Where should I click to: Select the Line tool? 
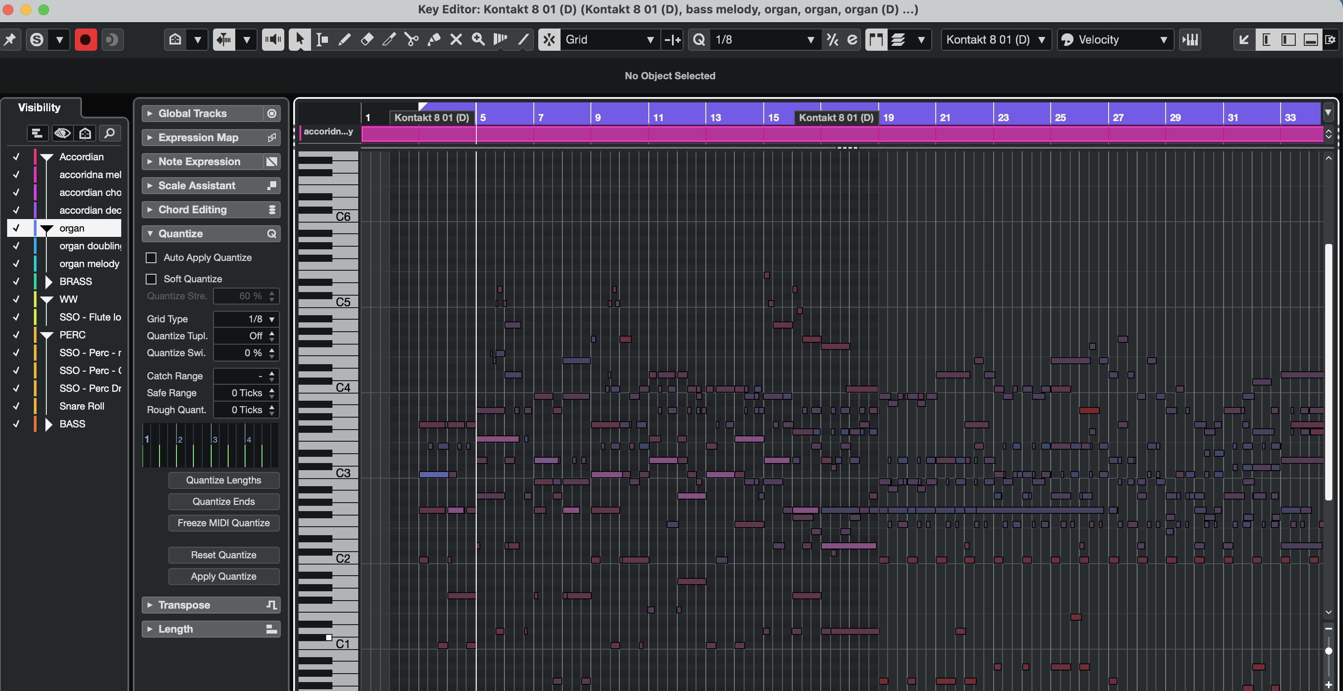[523, 40]
